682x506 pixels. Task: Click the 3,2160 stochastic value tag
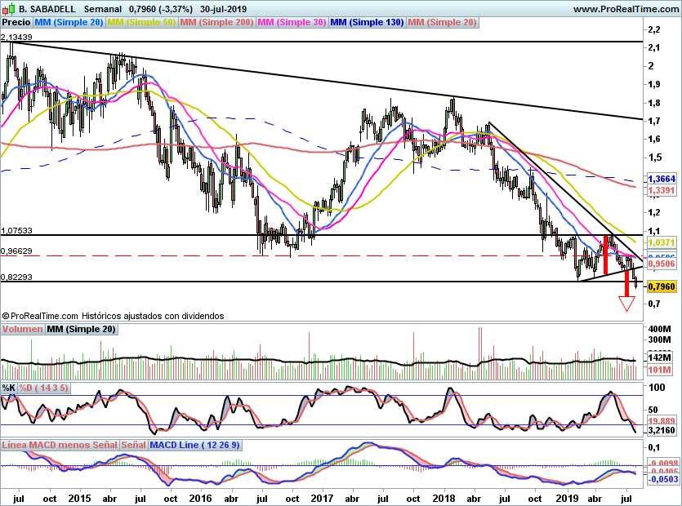pos(662,430)
